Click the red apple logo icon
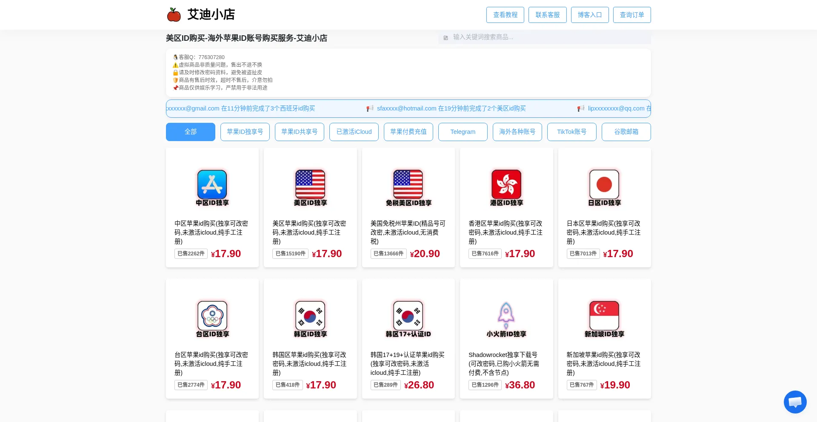The width and height of the screenshot is (817, 422). point(174,14)
